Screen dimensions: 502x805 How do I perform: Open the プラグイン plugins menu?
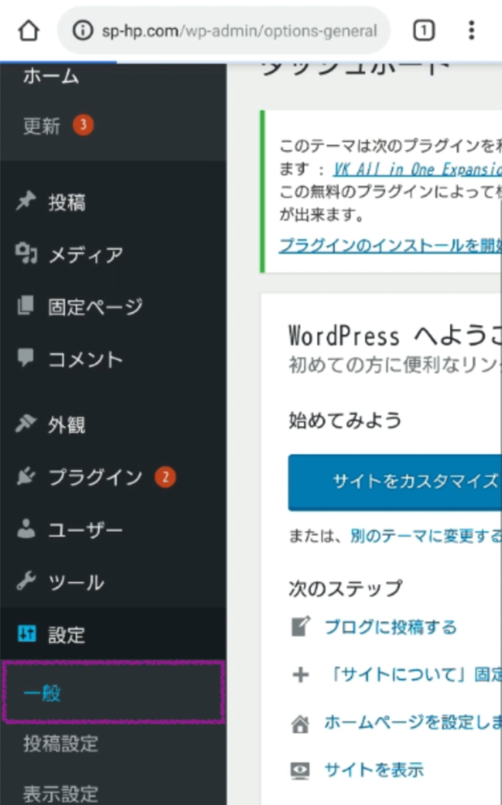(x=95, y=477)
